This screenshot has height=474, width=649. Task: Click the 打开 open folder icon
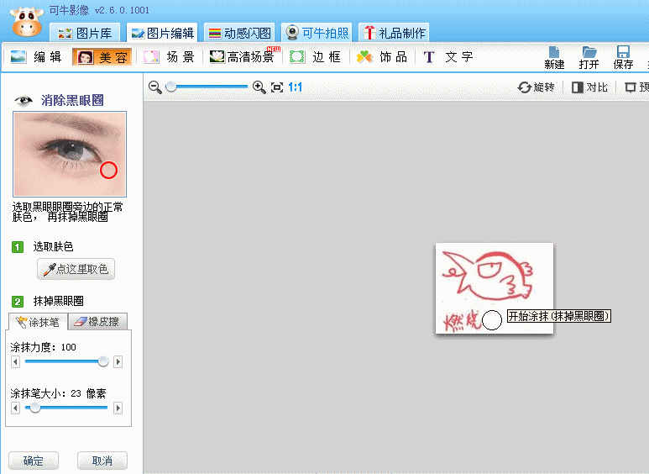pos(589,58)
